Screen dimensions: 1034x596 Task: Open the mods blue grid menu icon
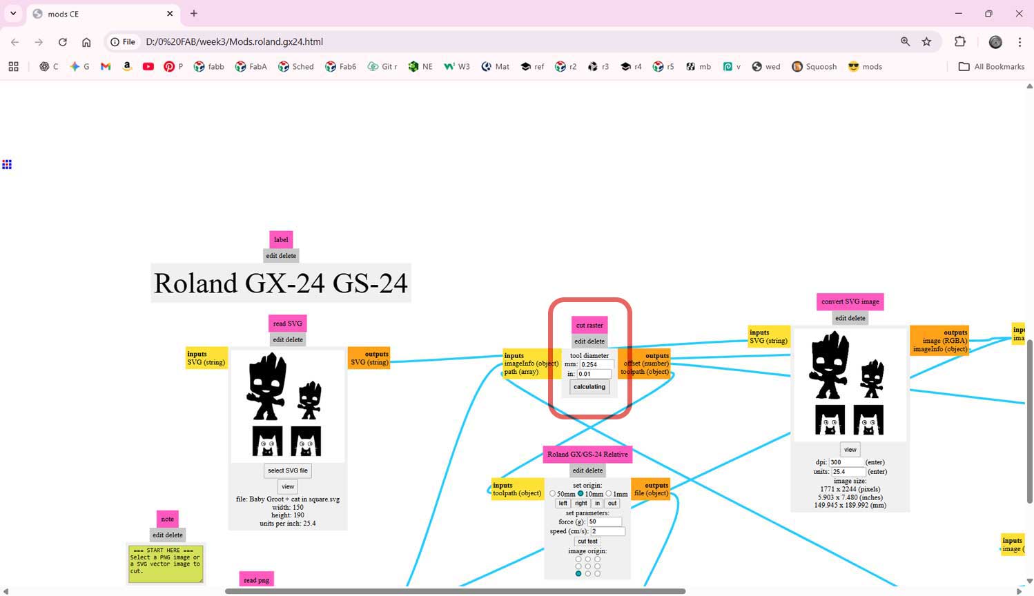tap(7, 164)
